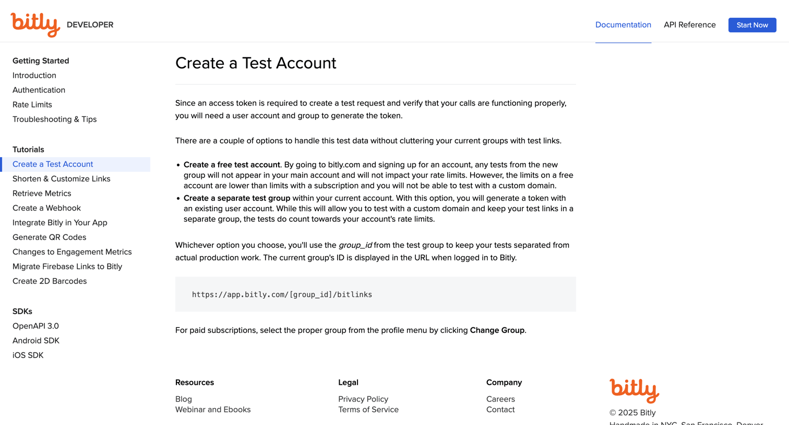
Task: Click the DEVELOPER text beside the logo
Action: coord(90,25)
